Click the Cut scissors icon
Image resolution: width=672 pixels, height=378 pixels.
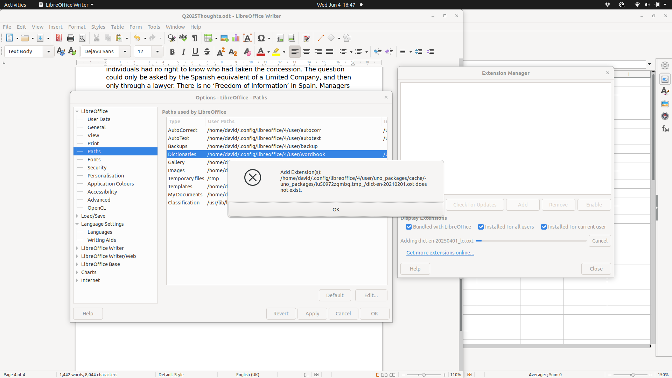[97, 38]
